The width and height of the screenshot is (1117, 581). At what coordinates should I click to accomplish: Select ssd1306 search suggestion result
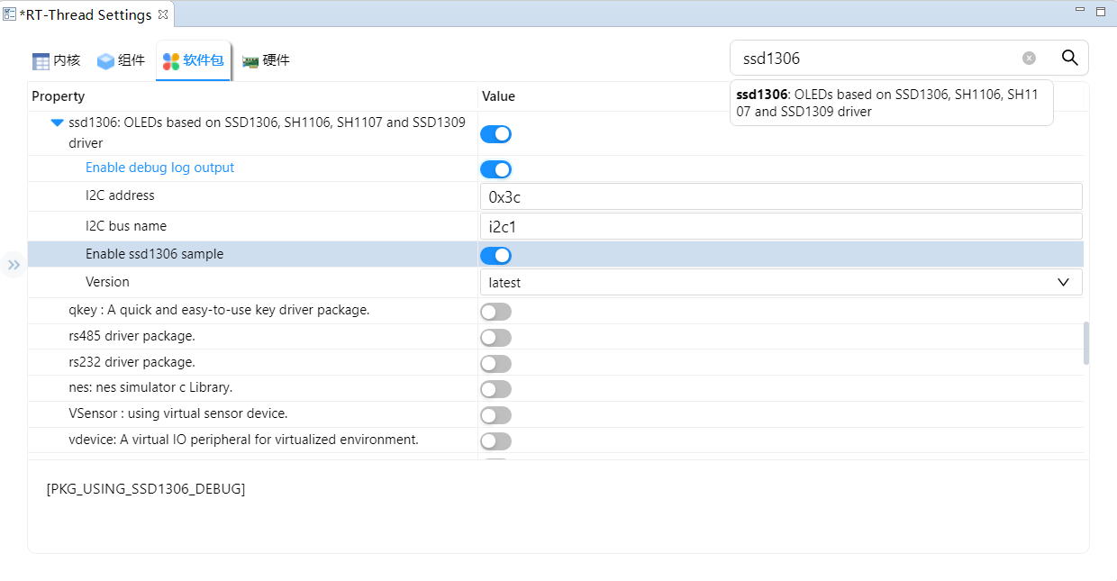(890, 103)
